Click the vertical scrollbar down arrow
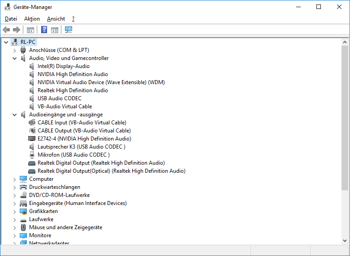Image resolution: width=350 pixels, height=256 pixels. click(x=345, y=241)
